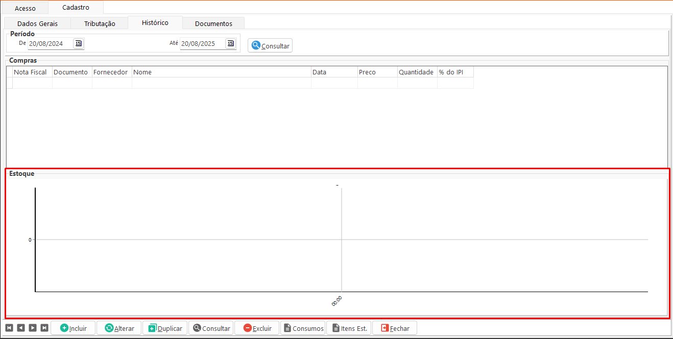Go to next record arrow
This screenshot has width=673, height=339.
(33, 328)
